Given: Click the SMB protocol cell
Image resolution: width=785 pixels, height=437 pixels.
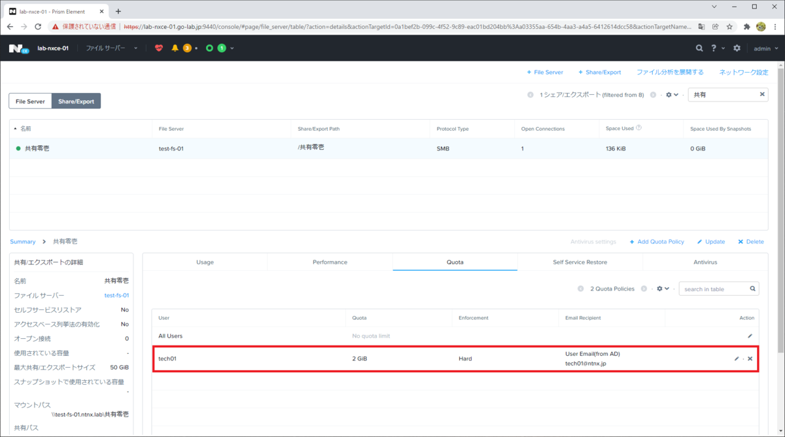Looking at the screenshot, I should point(443,149).
